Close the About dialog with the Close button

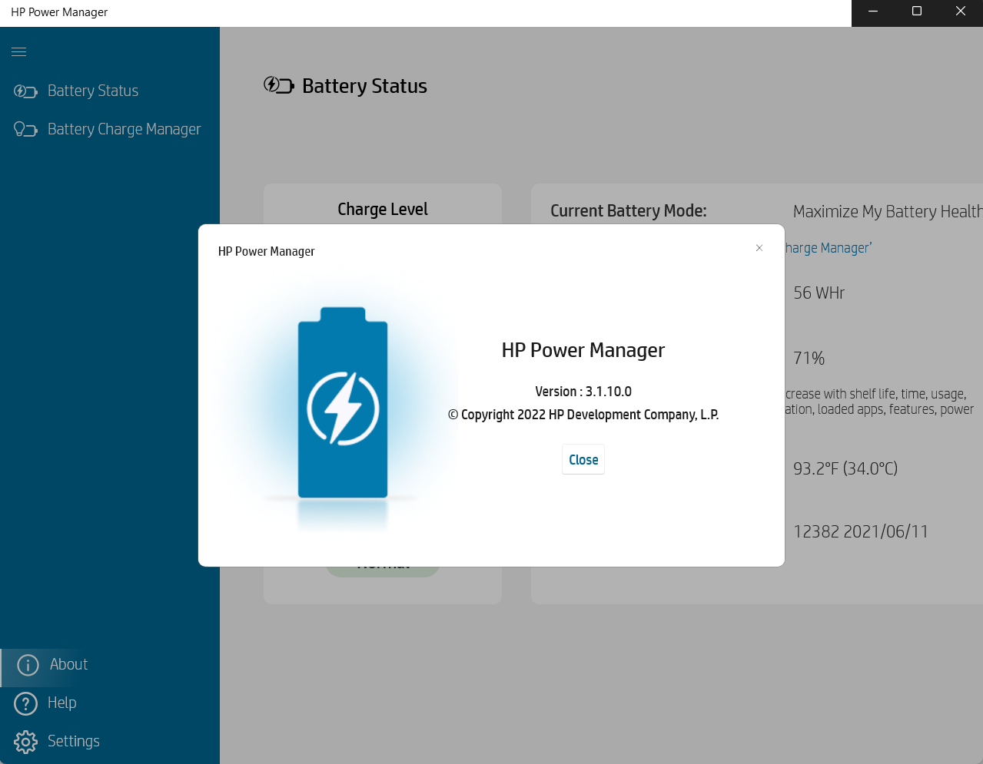click(x=583, y=459)
